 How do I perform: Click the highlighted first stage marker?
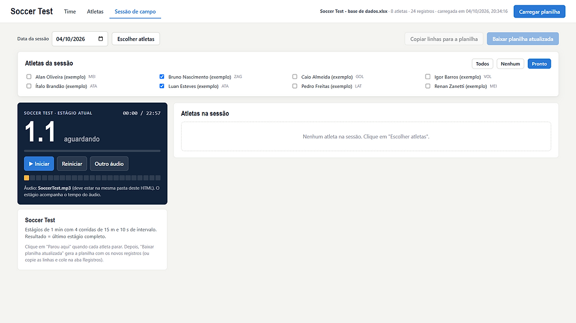26,178
